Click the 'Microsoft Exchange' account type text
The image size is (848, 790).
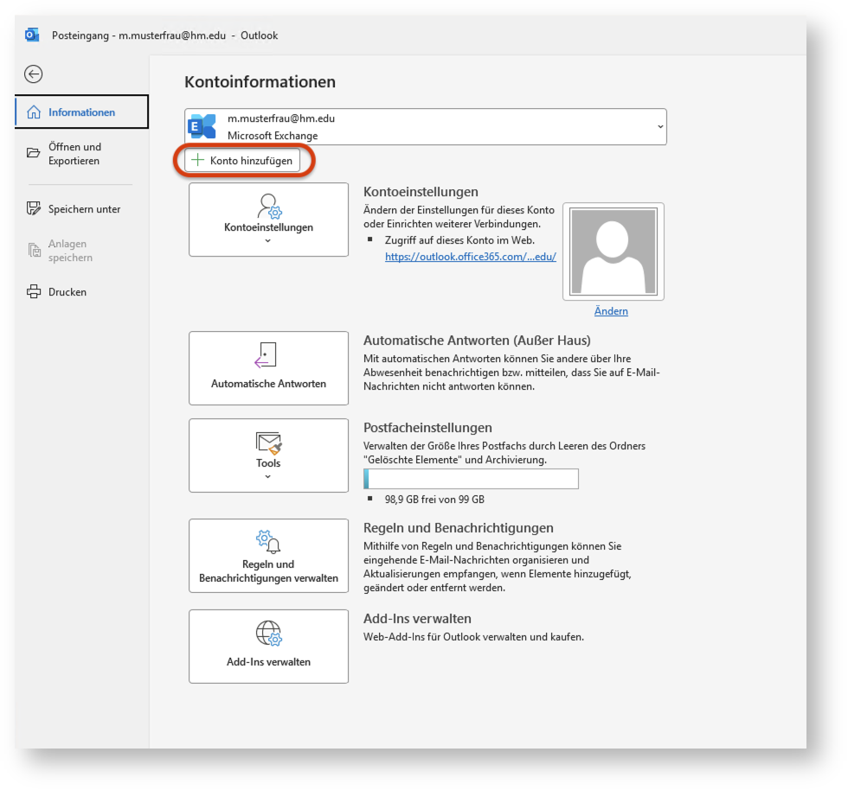tap(273, 136)
